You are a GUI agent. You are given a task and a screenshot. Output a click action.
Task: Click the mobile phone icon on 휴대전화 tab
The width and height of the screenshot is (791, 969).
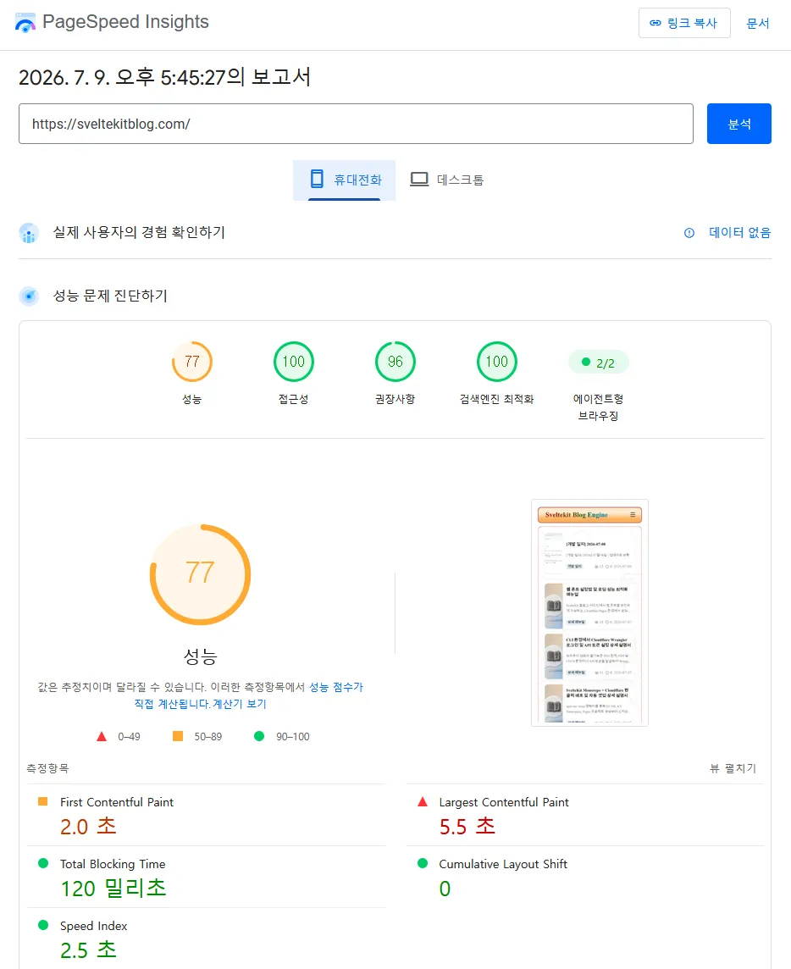[x=317, y=180]
